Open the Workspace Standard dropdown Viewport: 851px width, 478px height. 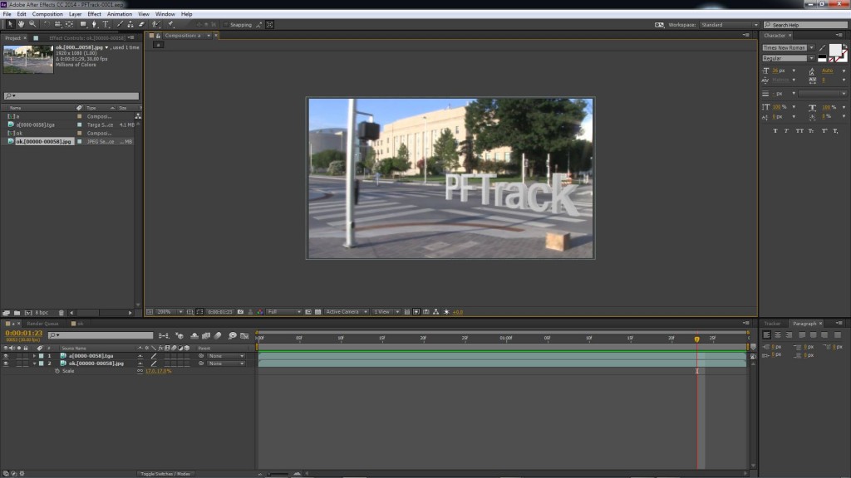coord(729,25)
